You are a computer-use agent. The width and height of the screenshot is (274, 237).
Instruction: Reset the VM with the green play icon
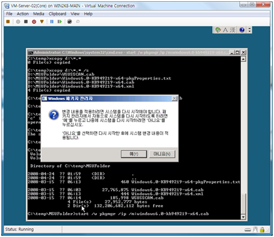(59, 21)
